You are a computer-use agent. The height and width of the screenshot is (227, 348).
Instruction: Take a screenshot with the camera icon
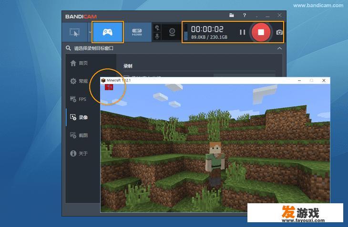point(279,32)
